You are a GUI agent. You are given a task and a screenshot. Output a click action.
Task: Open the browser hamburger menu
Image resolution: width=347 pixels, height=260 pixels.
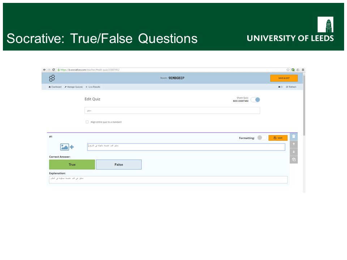point(303,70)
